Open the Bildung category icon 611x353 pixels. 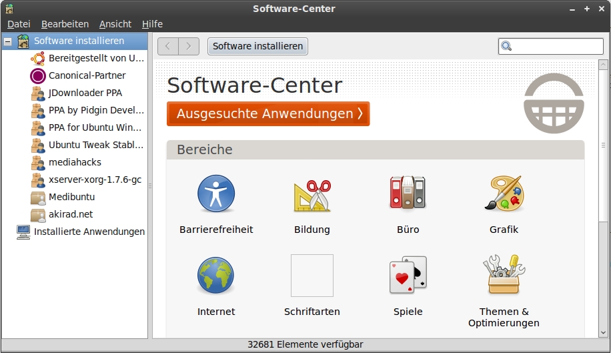pos(312,194)
